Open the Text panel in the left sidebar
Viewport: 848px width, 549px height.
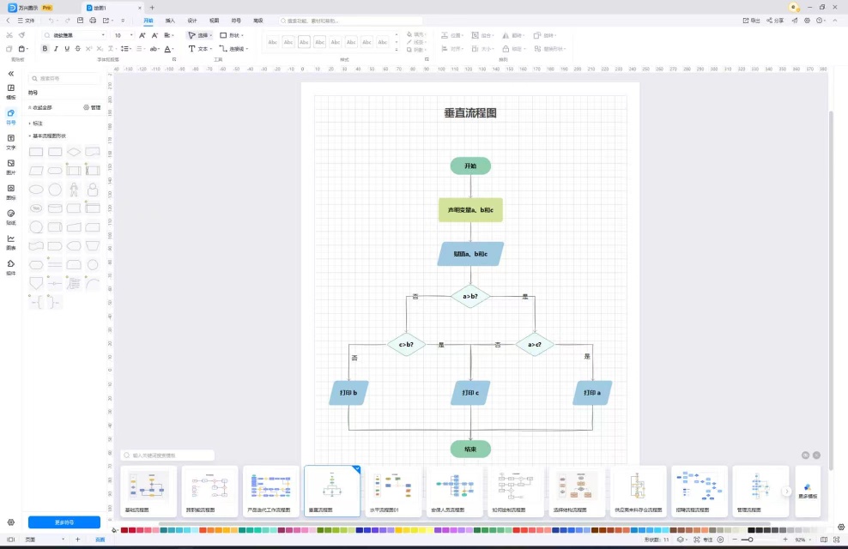click(x=11, y=142)
